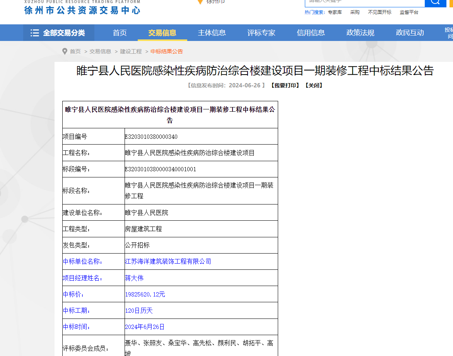Open the 评标专家 navigation tab
The height and width of the screenshot is (356, 453).
coord(261,33)
